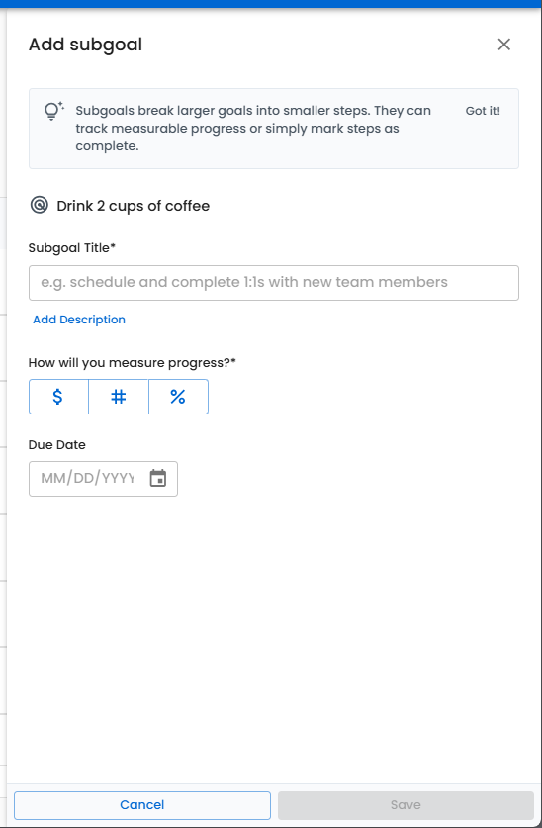
Task: Open the Add Description link
Action: coord(79,320)
